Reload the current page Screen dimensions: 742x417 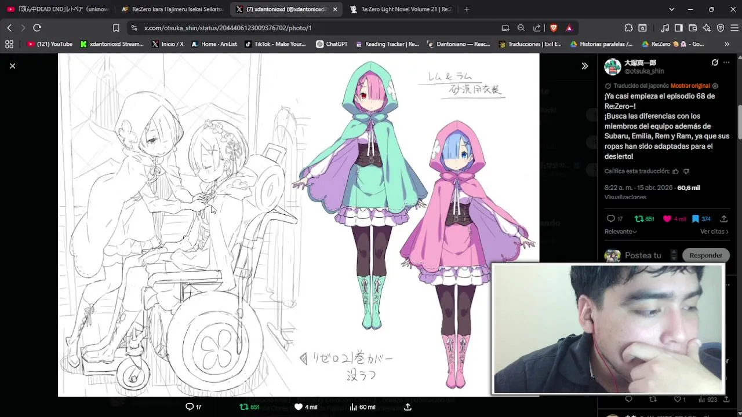37,28
